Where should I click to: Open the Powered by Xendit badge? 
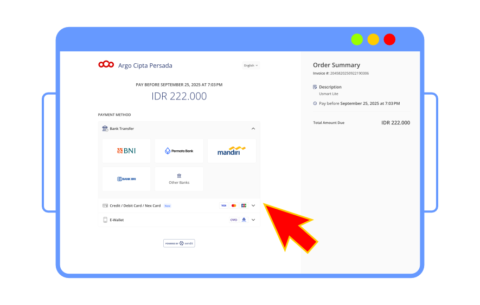pos(179,243)
